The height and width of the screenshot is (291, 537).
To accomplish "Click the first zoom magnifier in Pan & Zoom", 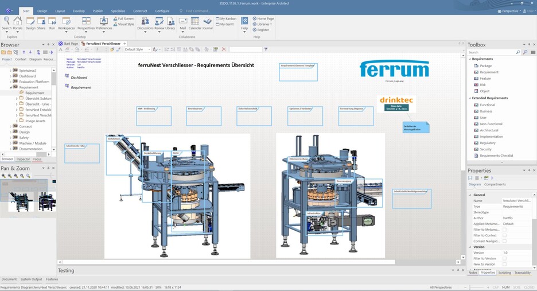I will (x=3, y=176).
